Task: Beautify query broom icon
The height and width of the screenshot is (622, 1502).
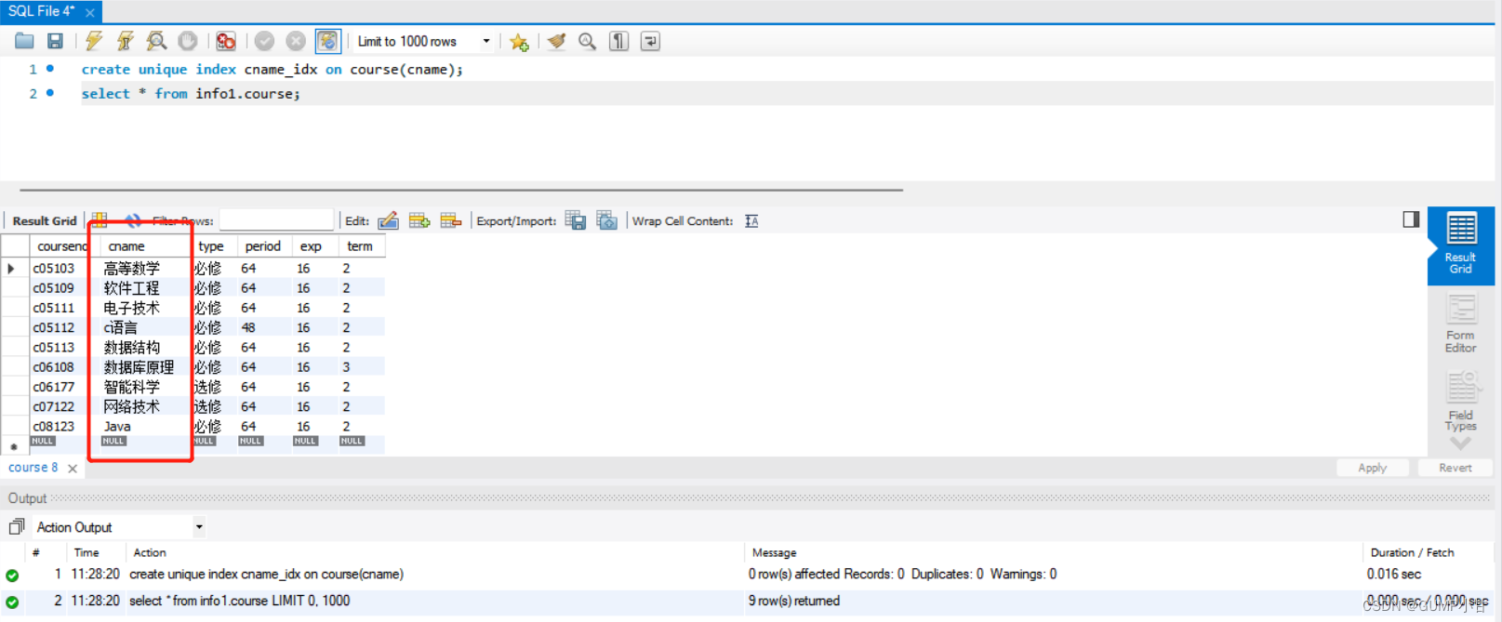Action: [556, 41]
